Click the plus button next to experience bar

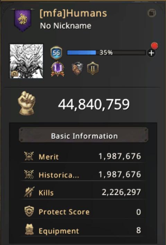click(x=151, y=53)
